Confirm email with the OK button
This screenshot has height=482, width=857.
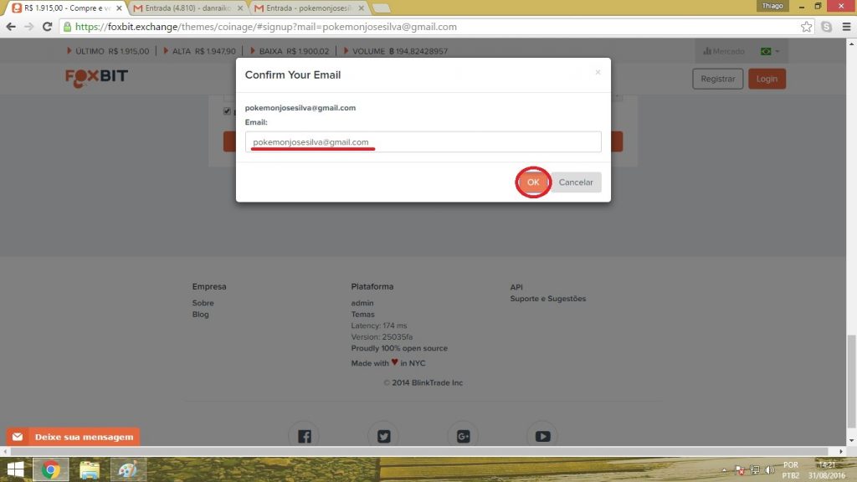point(533,182)
